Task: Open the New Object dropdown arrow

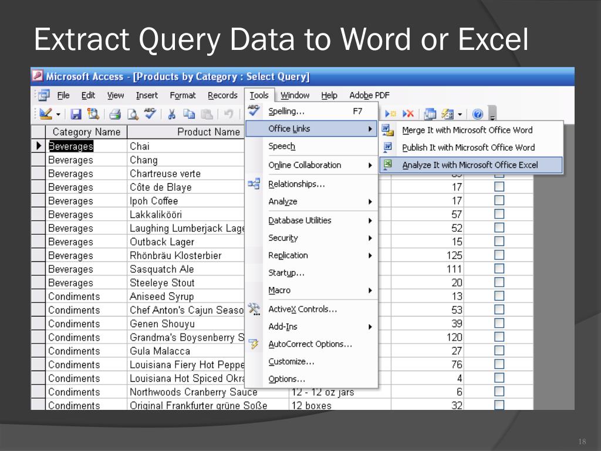Action: tap(460, 114)
